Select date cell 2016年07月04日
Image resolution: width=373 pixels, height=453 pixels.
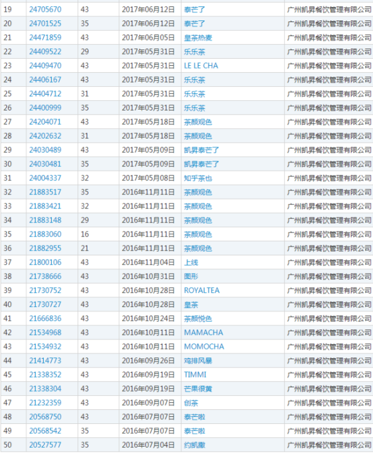pyautogui.click(x=148, y=445)
